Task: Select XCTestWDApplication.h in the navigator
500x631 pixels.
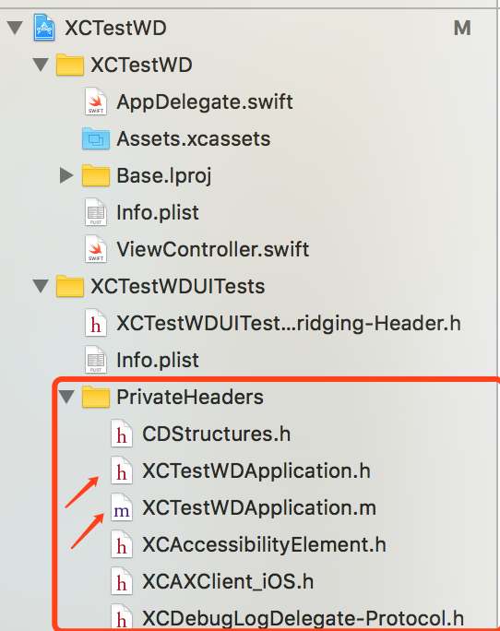Action: coord(256,470)
